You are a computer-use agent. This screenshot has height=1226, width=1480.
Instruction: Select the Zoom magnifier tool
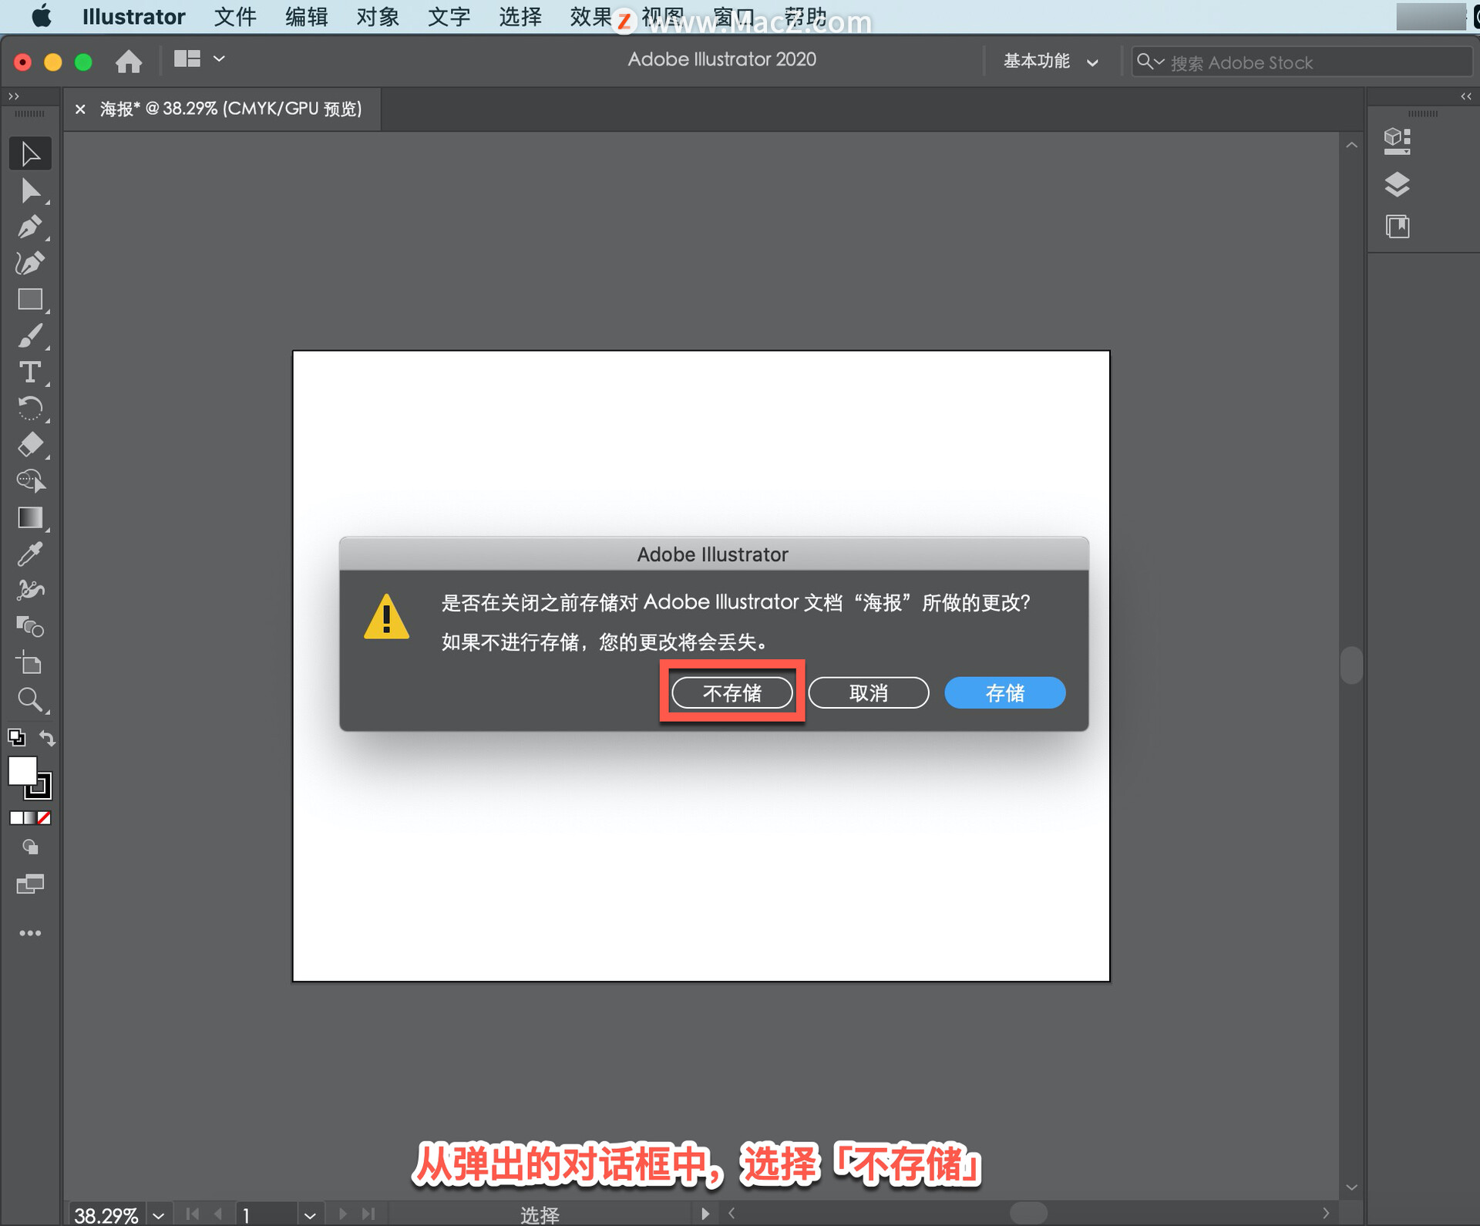[29, 699]
